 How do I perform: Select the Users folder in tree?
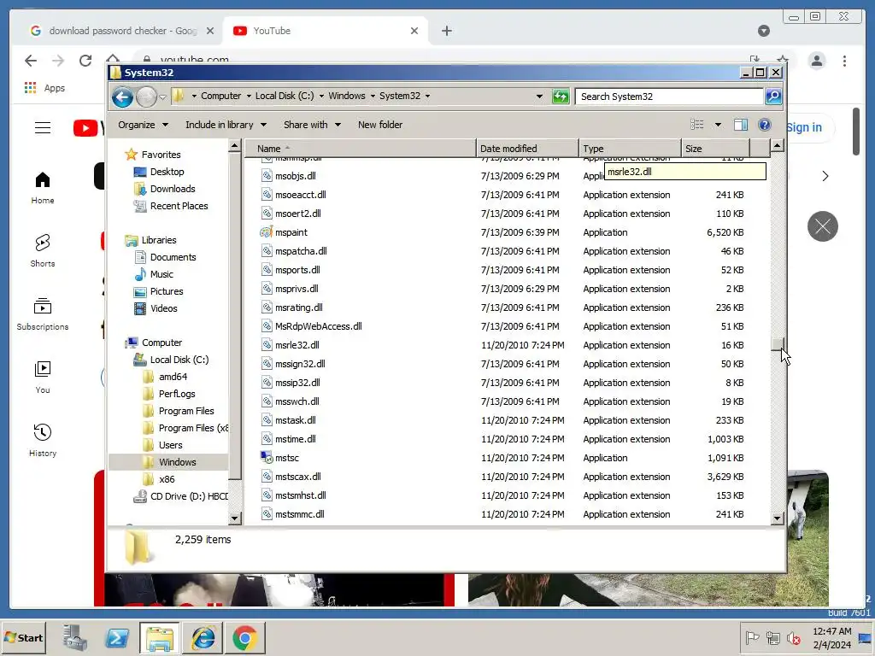(x=170, y=445)
